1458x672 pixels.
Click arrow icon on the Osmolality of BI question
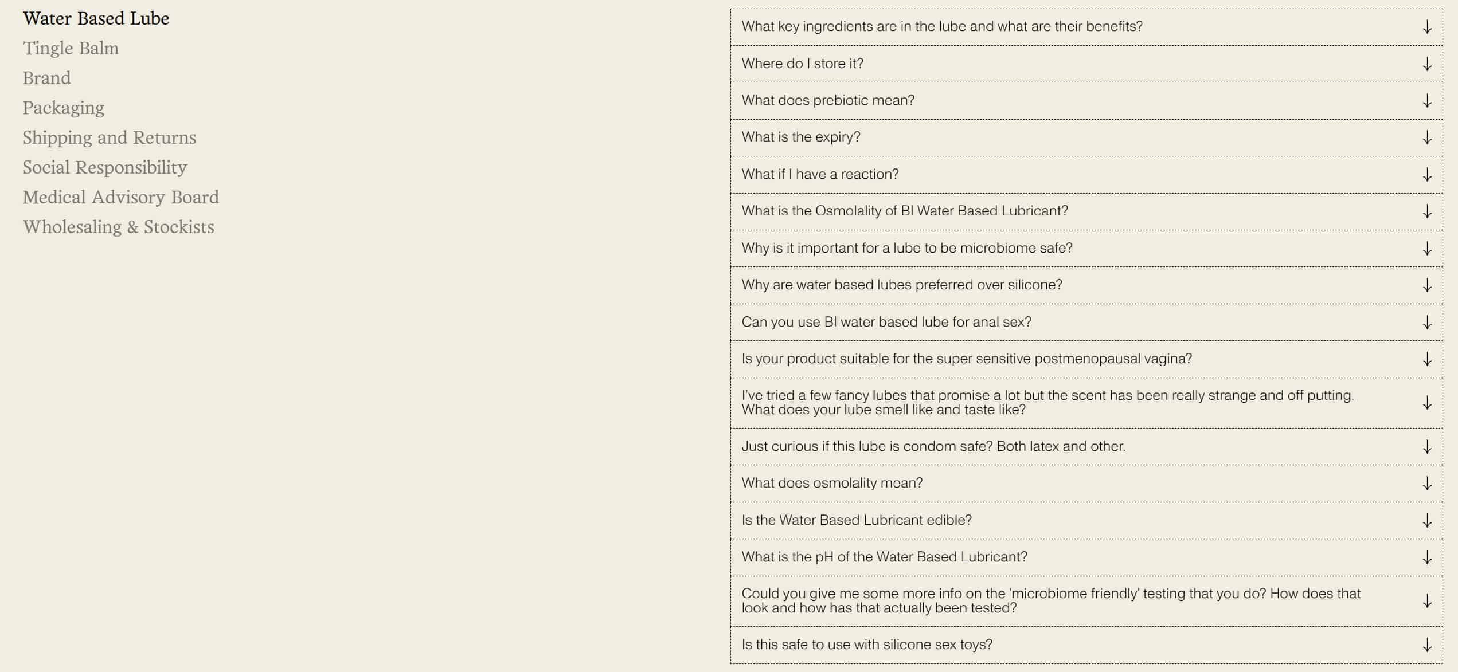coord(1427,211)
